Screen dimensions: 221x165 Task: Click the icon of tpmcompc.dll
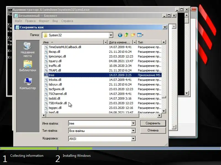coord(46,56)
